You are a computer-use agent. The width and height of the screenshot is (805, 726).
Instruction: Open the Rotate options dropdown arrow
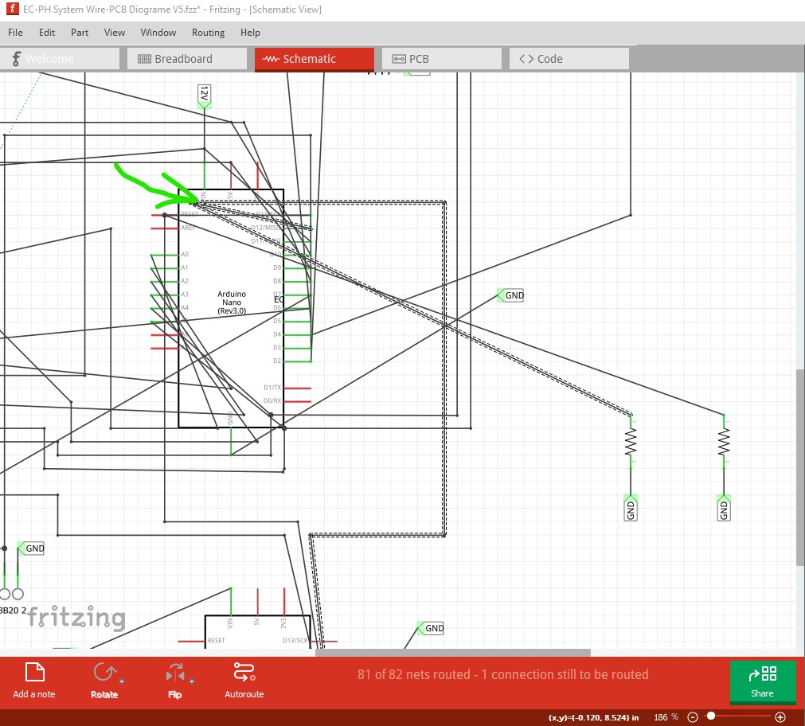[x=122, y=682]
